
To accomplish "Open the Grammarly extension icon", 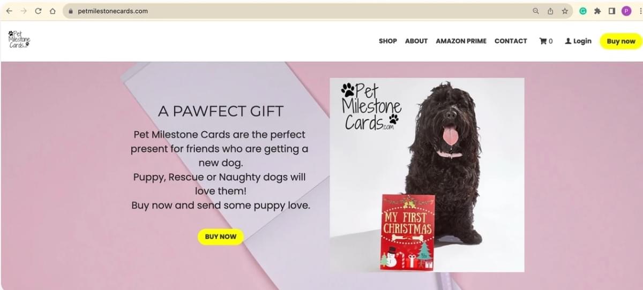I will [x=583, y=11].
